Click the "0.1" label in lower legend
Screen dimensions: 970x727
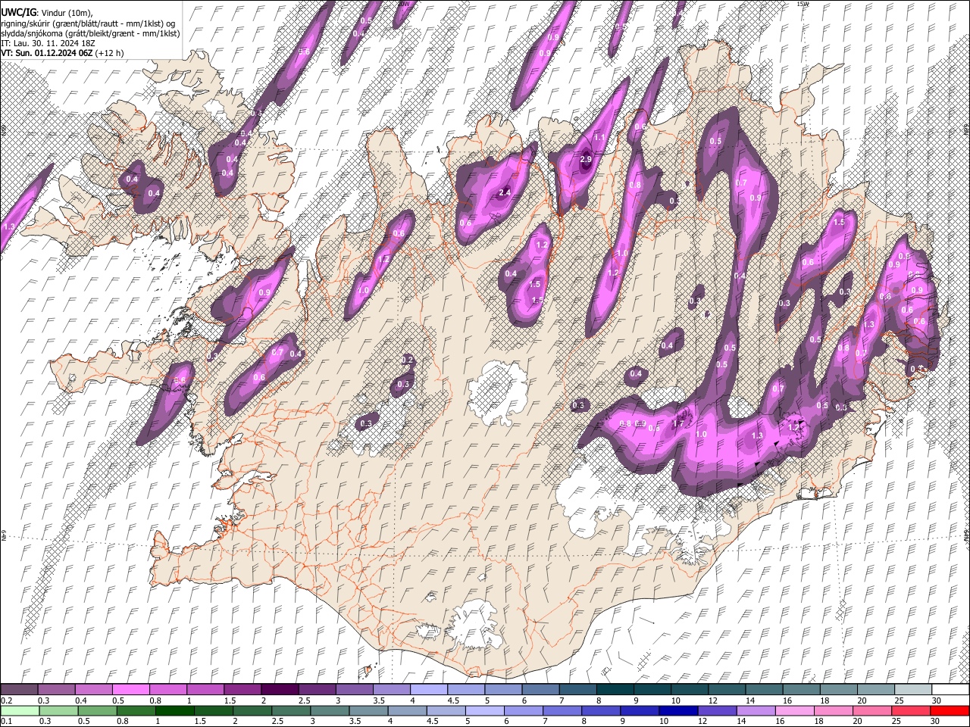tap(5, 721)
